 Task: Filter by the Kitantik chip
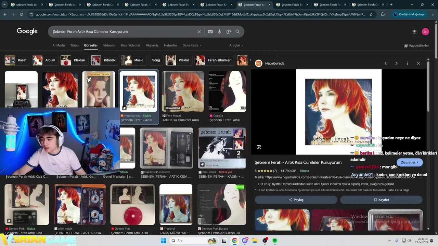(x=104, y=60)
